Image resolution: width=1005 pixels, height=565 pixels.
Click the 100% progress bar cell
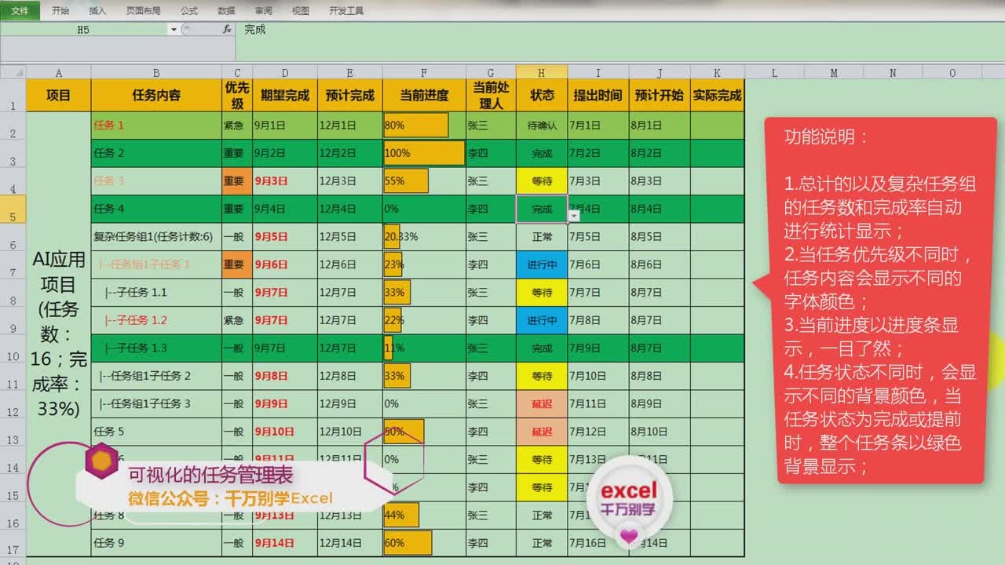point(424,153)
